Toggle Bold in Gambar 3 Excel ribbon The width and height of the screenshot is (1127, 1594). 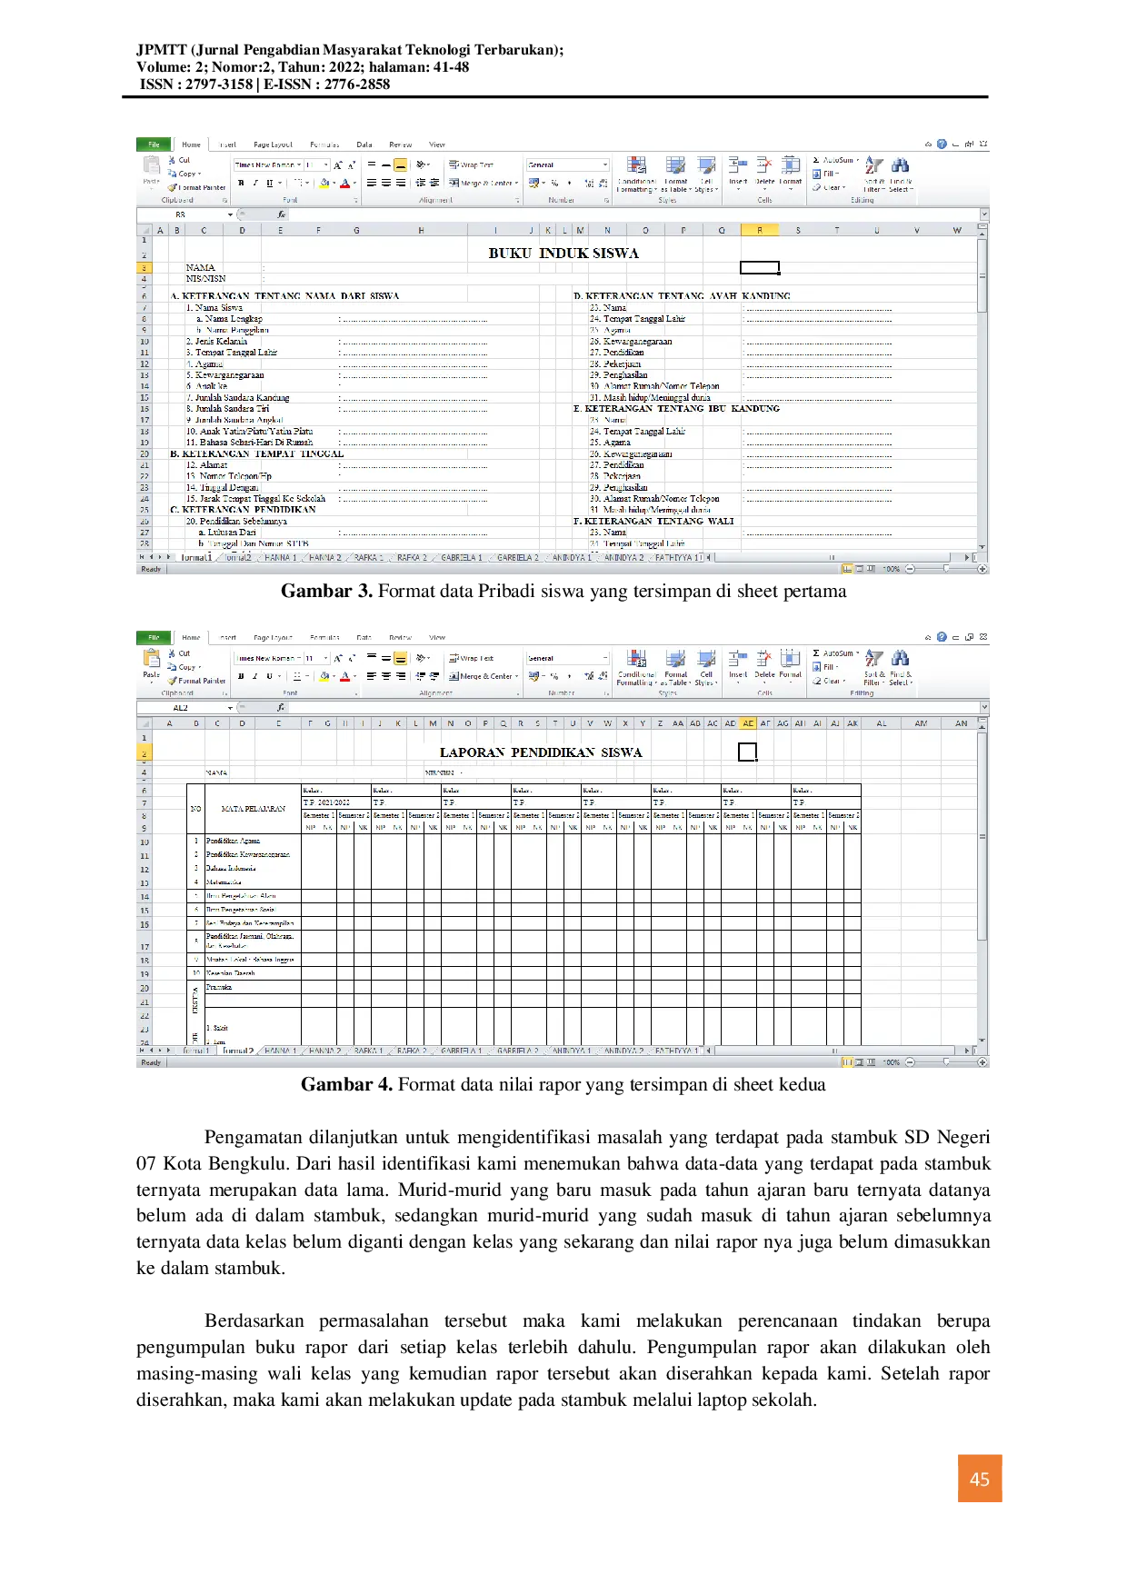click(241, 184)
